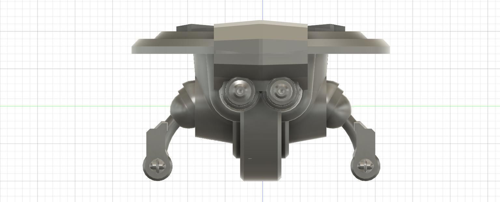Select the left Phillips-head screw on model
500x202 pixels.
[158, 167]
